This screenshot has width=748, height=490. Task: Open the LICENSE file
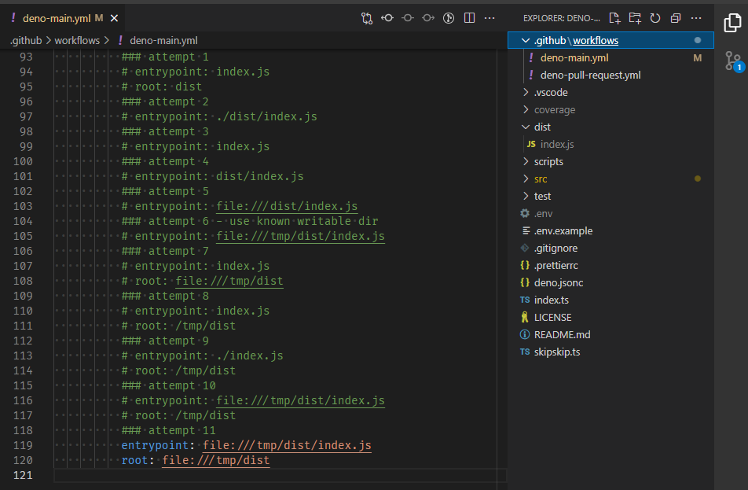pos(610,318)
